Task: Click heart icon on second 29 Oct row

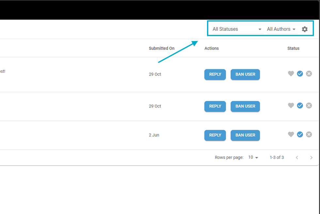Action: pos(291,106)
